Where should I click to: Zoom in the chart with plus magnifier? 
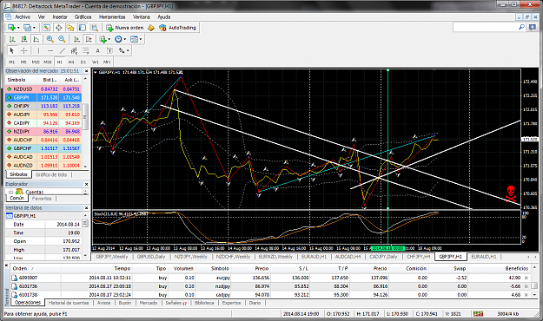coord(50,39)
